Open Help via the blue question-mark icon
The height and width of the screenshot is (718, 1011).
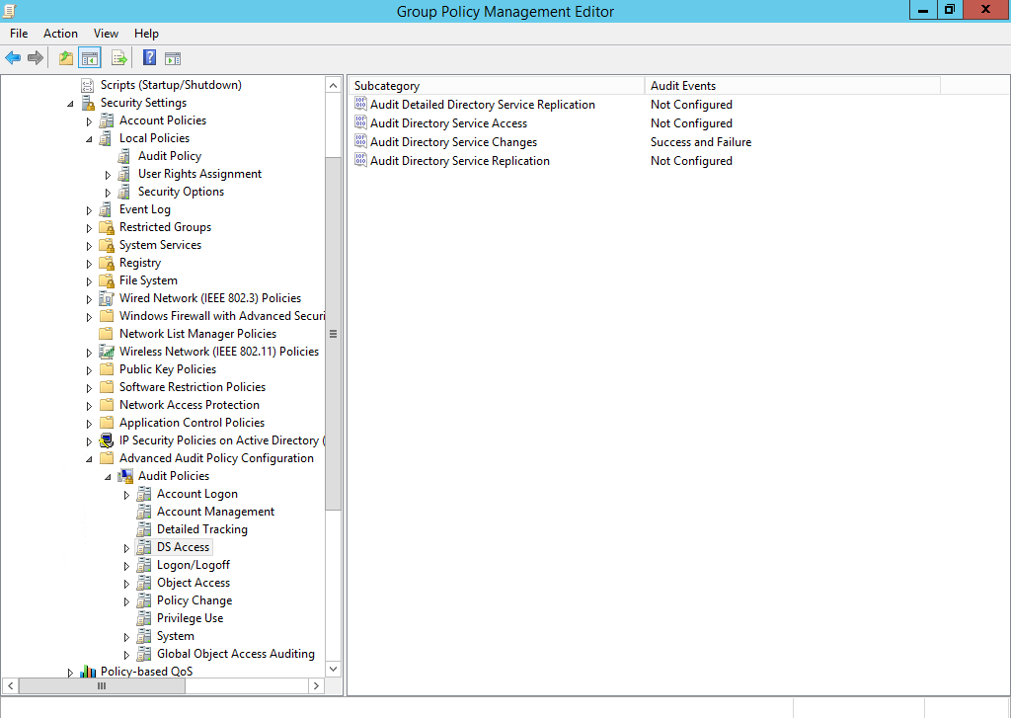(150, 58)
